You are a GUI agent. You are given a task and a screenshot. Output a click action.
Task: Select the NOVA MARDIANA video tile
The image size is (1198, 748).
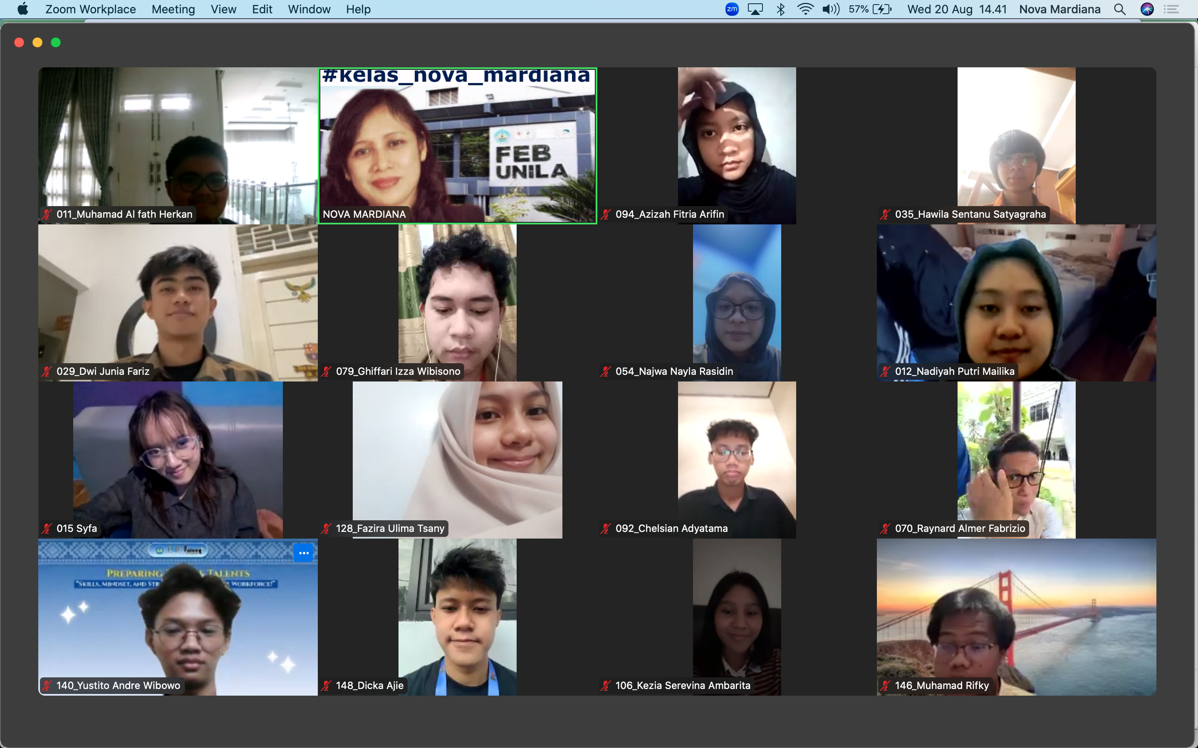458,145
